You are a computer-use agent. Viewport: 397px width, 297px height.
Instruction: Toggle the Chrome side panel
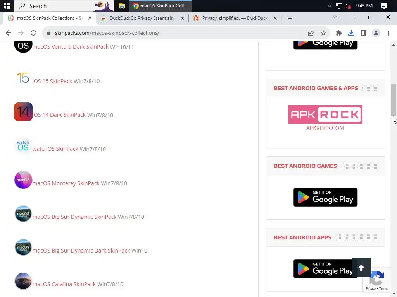pos(364,33)
